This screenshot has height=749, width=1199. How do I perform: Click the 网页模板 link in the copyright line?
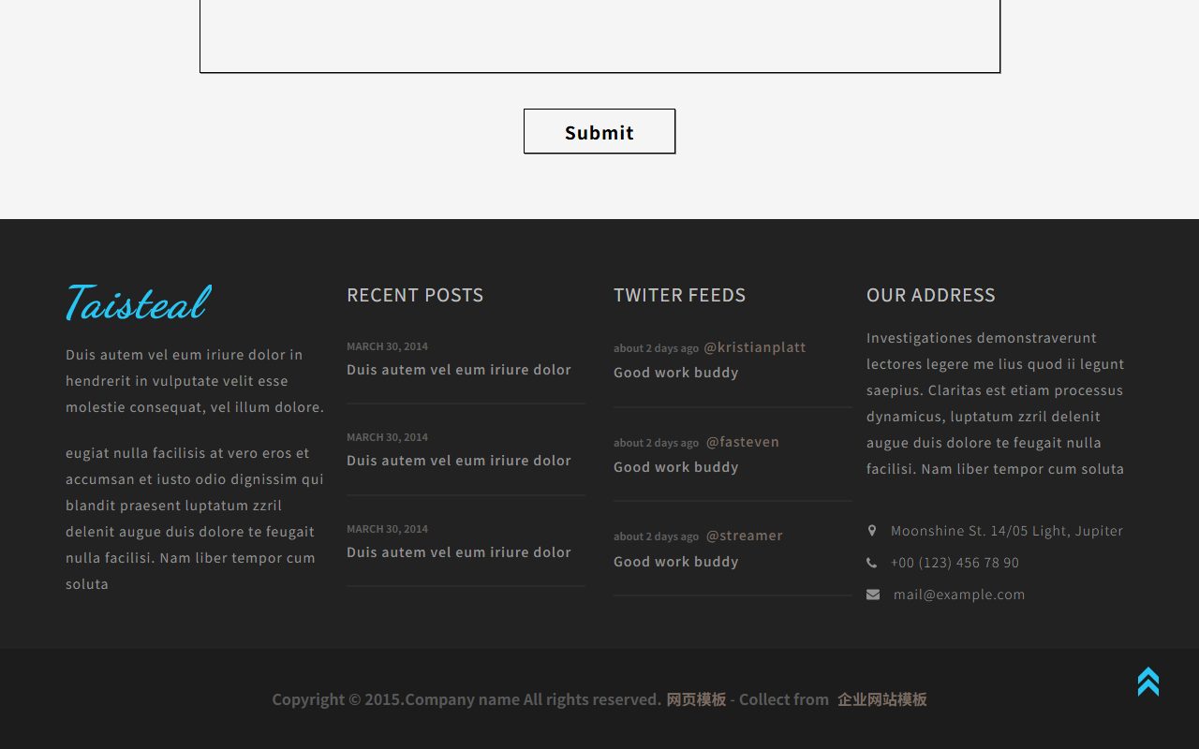696,699
